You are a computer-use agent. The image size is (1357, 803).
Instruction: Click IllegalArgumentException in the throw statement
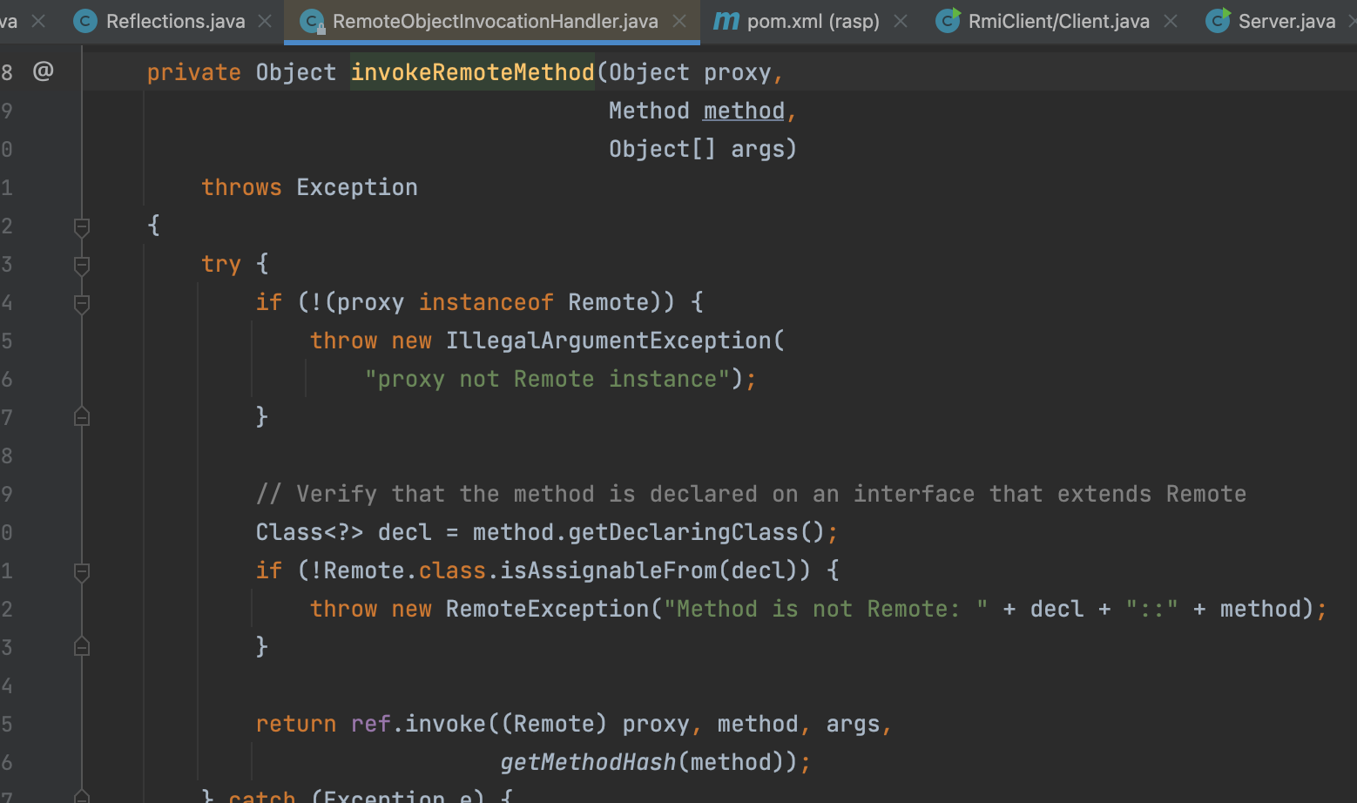pos(609,341)
